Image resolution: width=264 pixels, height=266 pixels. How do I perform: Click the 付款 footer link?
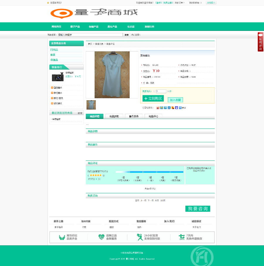(84, 227)
